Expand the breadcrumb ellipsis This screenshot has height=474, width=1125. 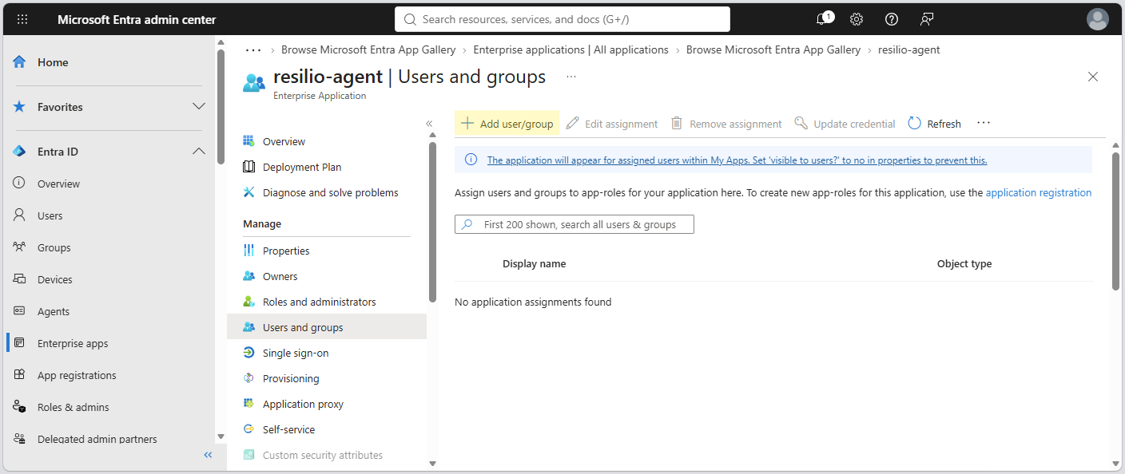(253, 49)
